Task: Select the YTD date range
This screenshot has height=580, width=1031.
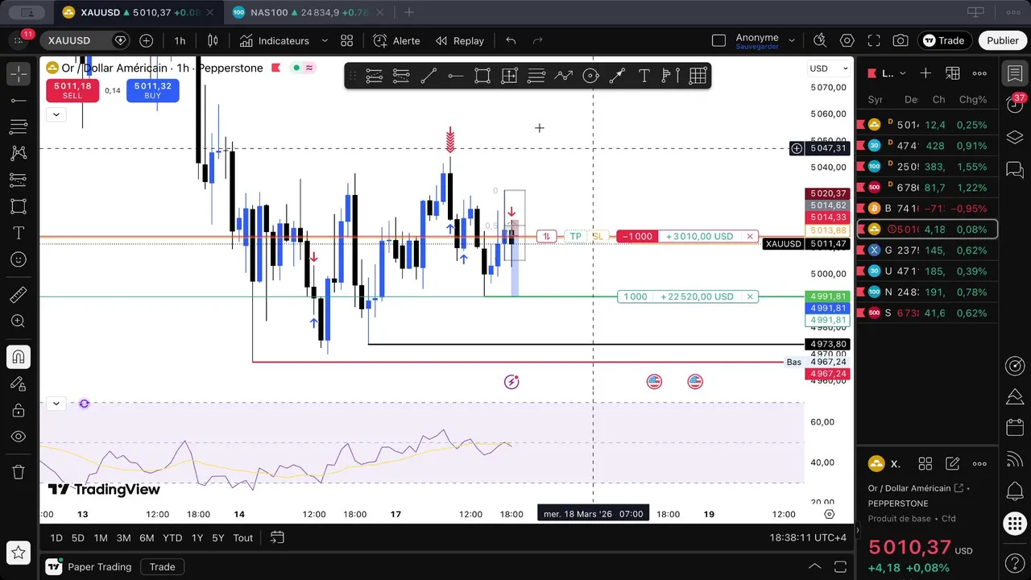Action: tap(172, 537)
